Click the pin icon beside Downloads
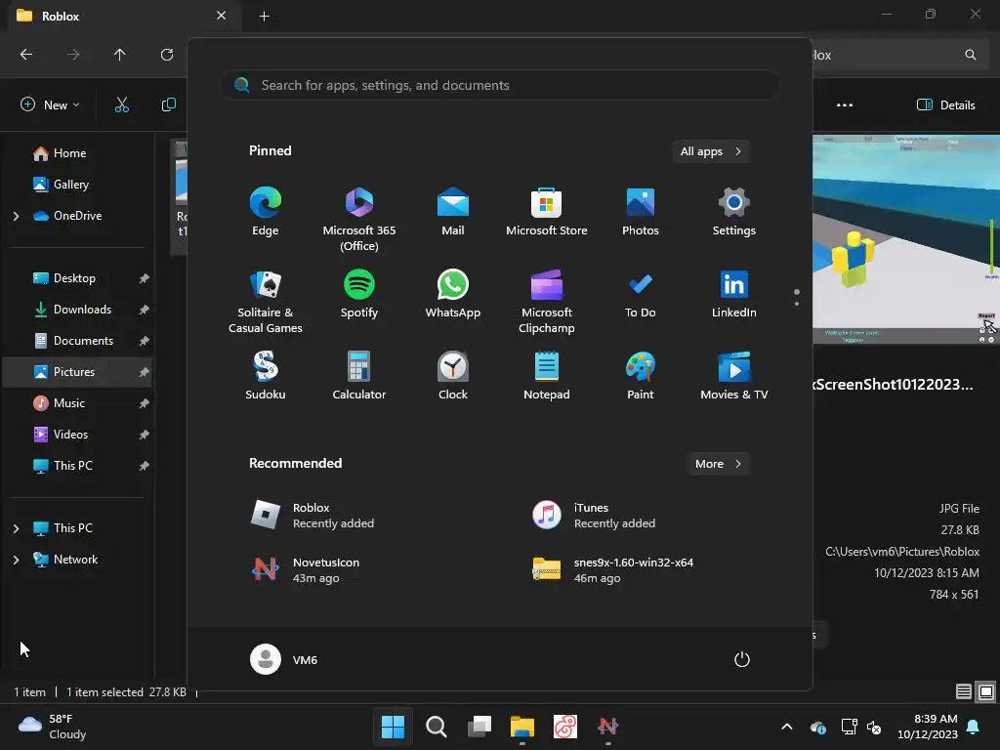Viewport: 1000px width, 750px height. pyautogui.click(x=145, y=310)
